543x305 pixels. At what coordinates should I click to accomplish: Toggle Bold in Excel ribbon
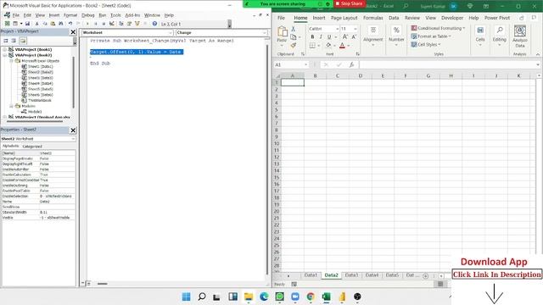tap(312, 36)
